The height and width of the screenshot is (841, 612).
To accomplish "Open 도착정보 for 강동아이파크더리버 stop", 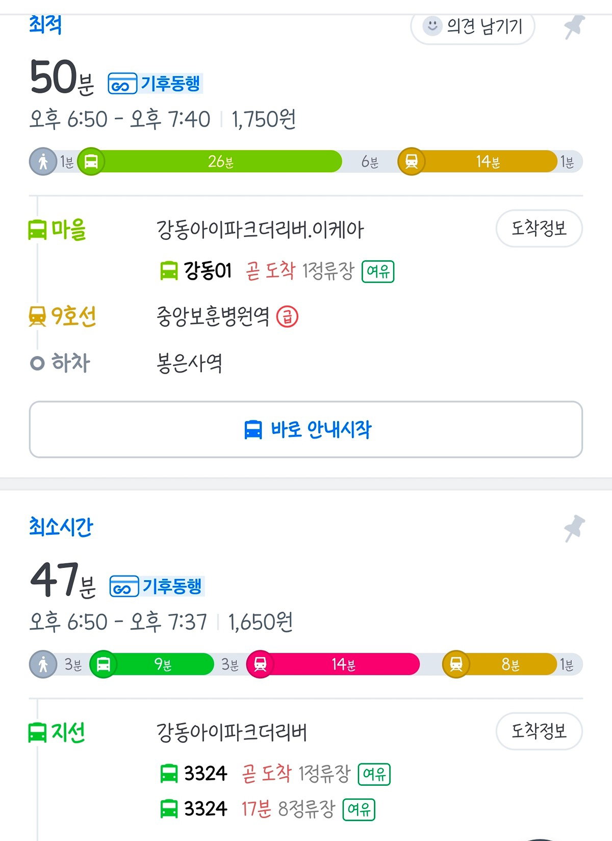I will coord(539,731).
